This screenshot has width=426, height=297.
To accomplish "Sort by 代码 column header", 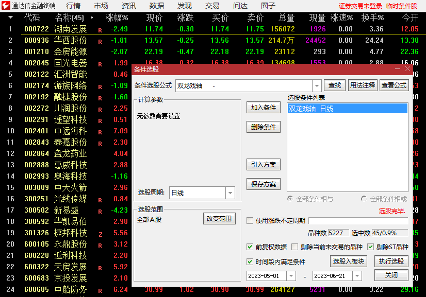I will 32,18.
